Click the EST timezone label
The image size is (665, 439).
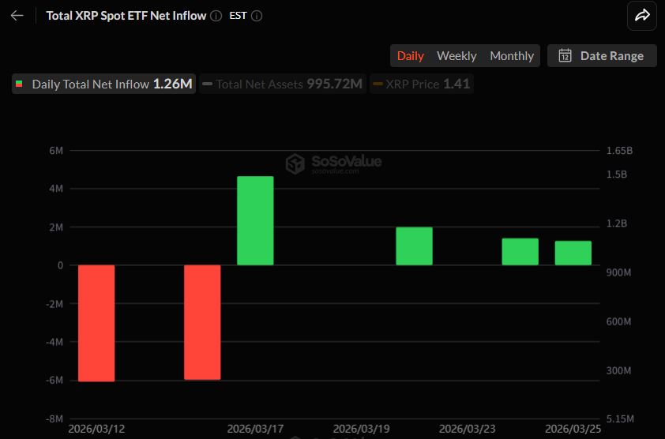[238, 16]
